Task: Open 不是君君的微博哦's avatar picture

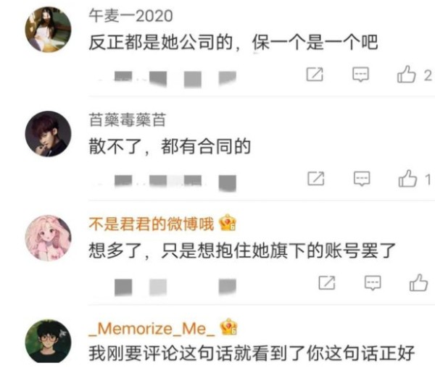Action: (x=49, y=238)
